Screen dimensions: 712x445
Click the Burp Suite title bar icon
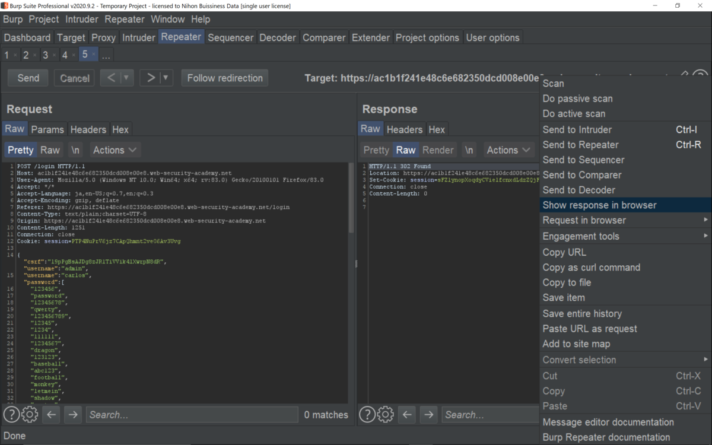point(5,5)
